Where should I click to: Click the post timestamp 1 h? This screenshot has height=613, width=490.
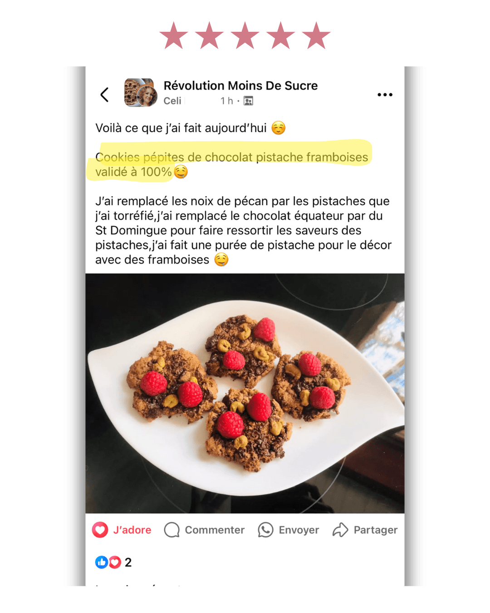[x=227, y=101]
